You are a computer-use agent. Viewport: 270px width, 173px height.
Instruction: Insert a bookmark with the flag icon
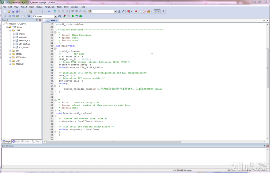(55, 11)
